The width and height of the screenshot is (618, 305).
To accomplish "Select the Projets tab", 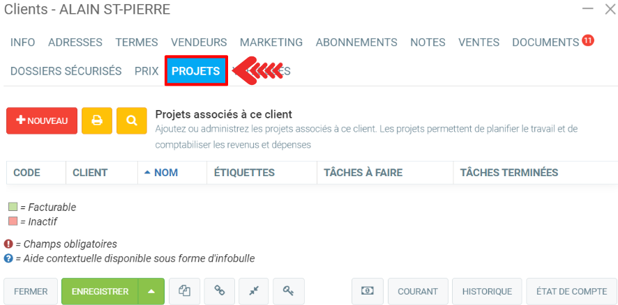I will pyautogui.click(x=196, y=71).
